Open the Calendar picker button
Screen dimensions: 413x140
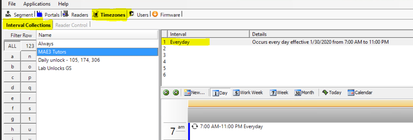[360, 93]
